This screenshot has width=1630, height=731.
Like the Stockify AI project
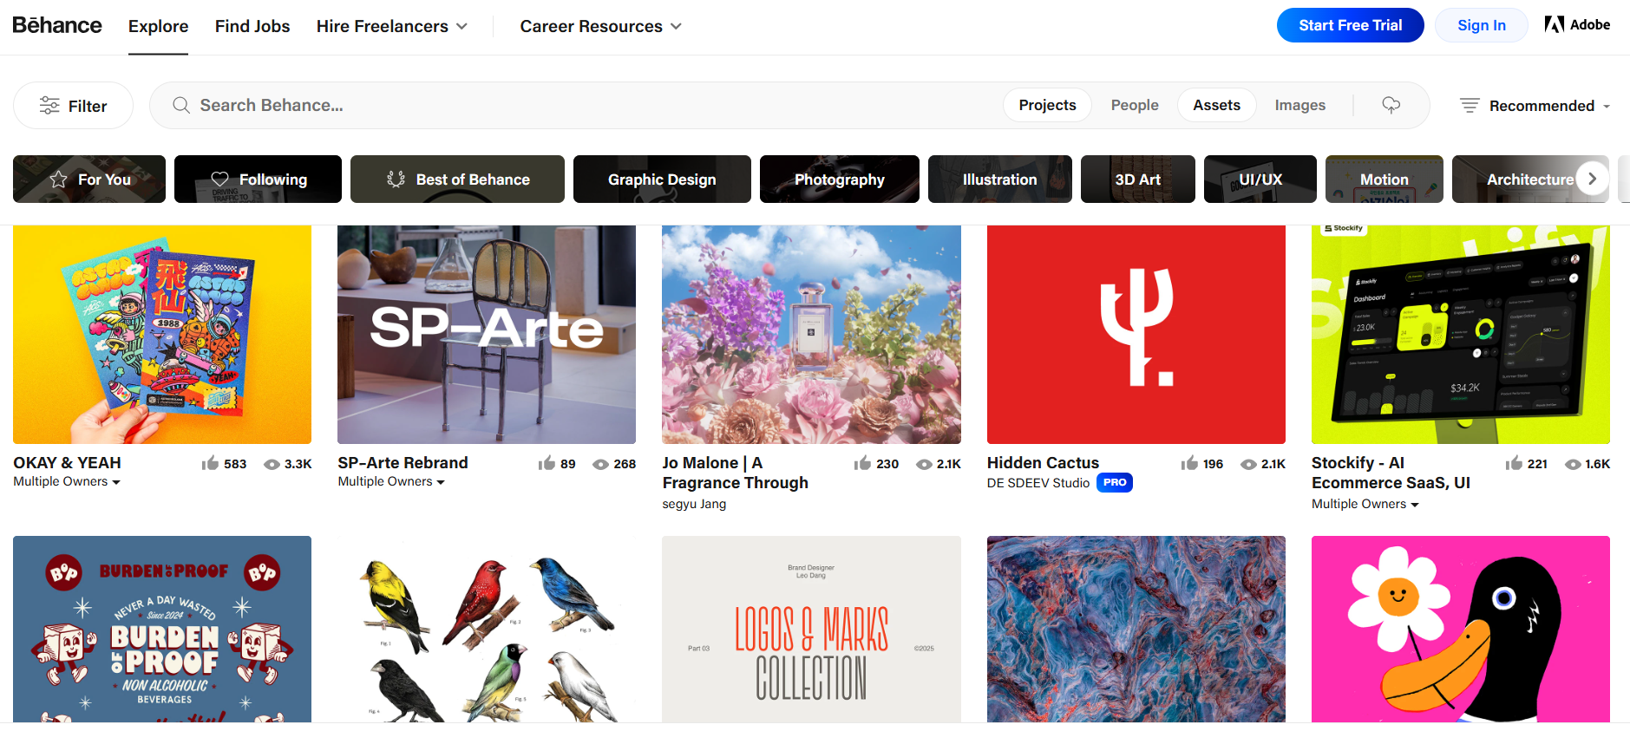pyautogui.click(x=1514, y=463)
